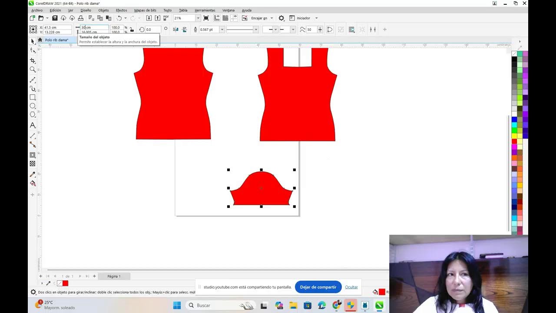Click the no-color swatch in document palette
Screen dimensions: 556x313
pyautogui.click(x=60, y=283)
